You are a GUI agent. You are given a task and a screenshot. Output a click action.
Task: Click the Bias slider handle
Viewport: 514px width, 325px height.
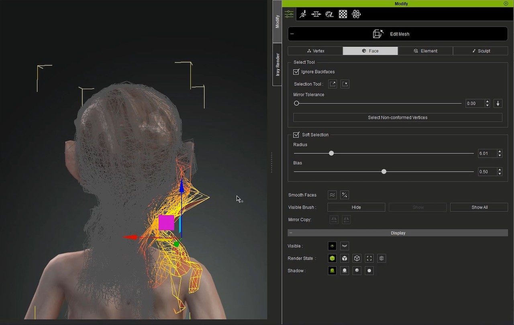point(384,172)
